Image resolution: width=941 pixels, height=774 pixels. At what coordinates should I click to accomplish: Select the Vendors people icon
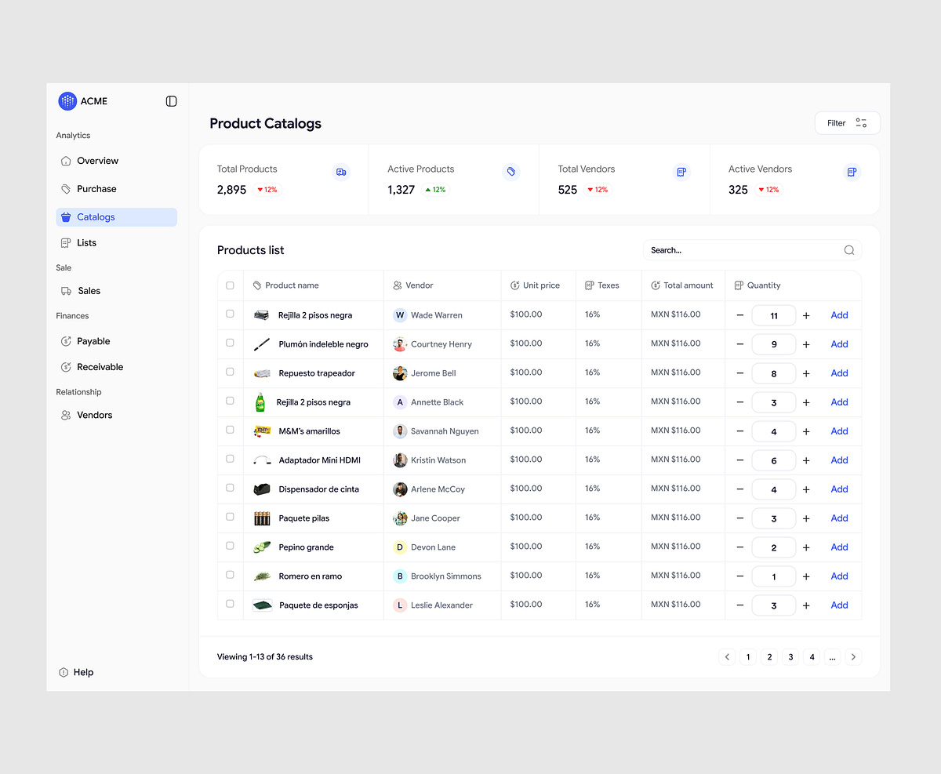pos(66,414)
